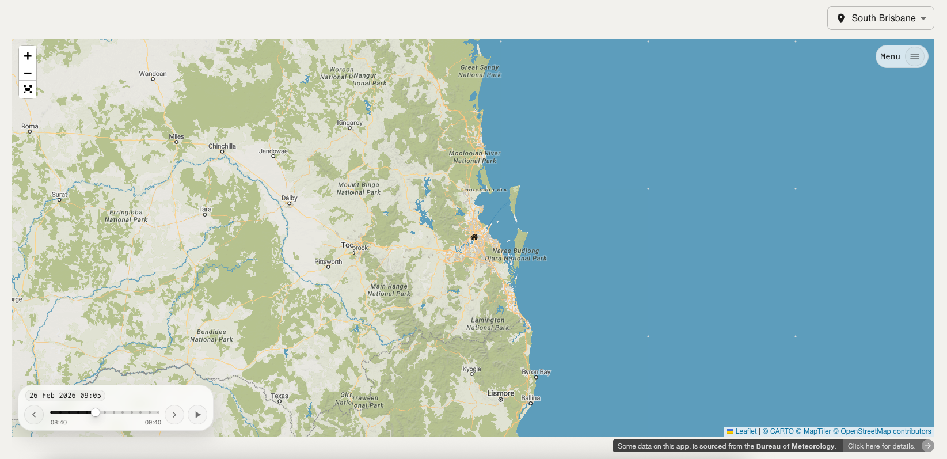Click the home marker on Brisbane
947x459 pixels.
coord(474,237)
